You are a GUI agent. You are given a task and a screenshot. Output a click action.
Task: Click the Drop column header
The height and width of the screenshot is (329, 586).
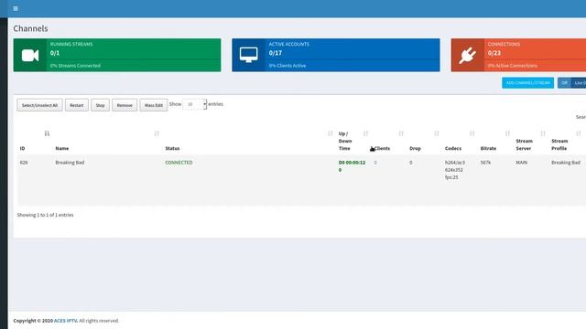pyautogui.click(x=415, y=148)
